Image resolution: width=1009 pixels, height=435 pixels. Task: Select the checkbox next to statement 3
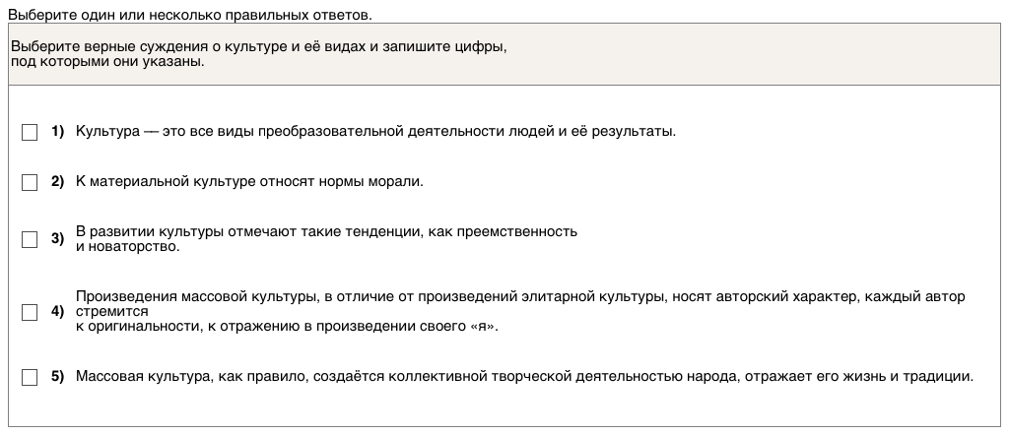click(x=30, y=239)
